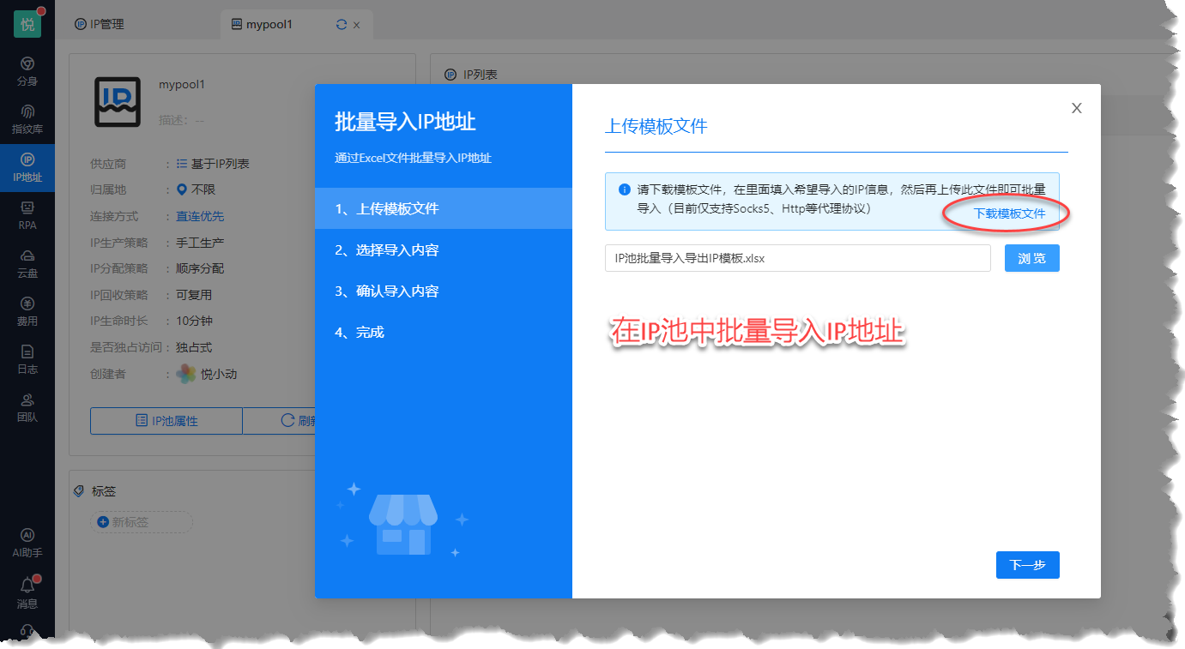
Task: Open the 费用 billing icon
Action: tap(27, 311)
